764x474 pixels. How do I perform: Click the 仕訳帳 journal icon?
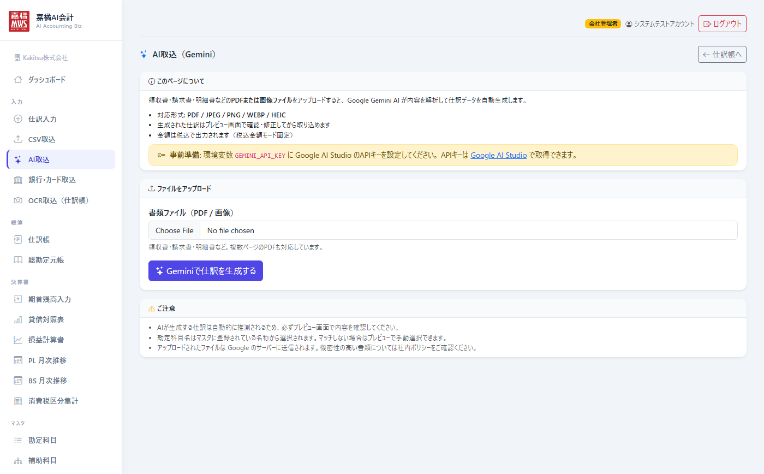click(18, 240)
